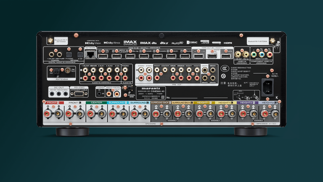
Task: Click the green CENTER speaker label
Action: tap(96, 102)
